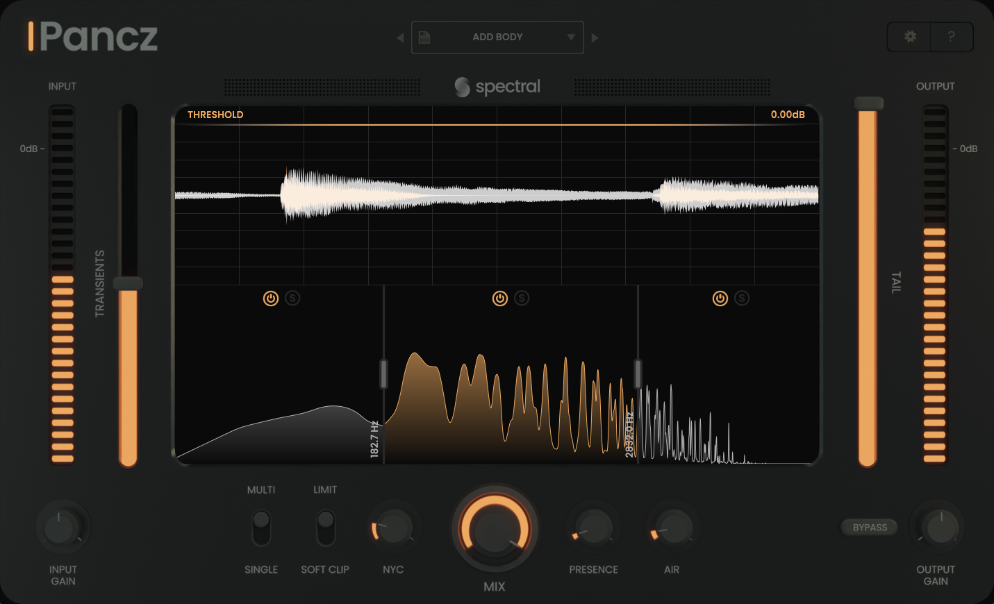Click the Transients slider handle
Image resolution: width=994 pixels, height=604 pixels.
coord(128,283)
